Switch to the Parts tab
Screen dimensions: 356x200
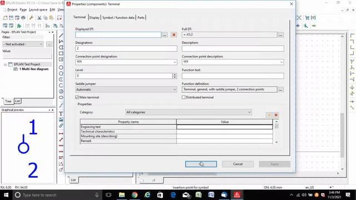pyautogui.click(x=141, y=17)
